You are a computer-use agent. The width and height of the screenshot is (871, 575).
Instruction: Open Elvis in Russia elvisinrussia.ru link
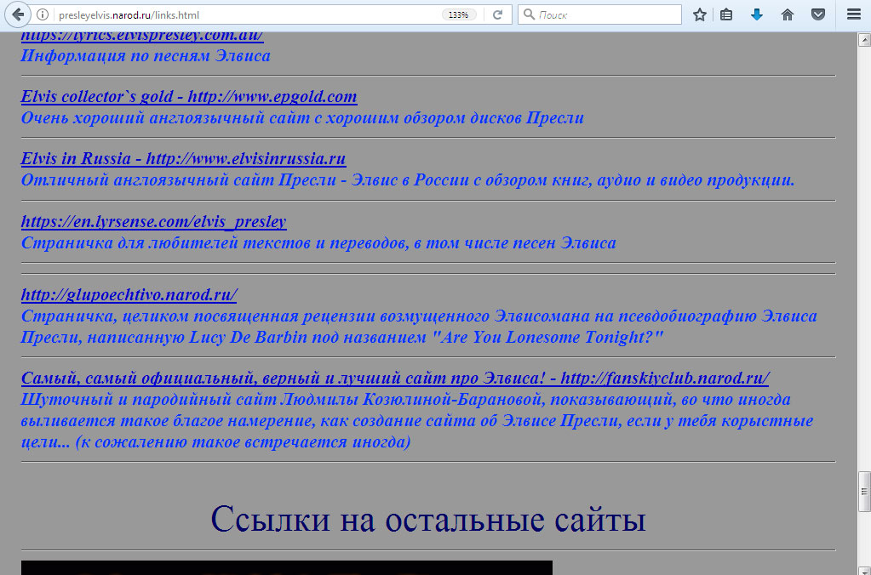[183, 159]
